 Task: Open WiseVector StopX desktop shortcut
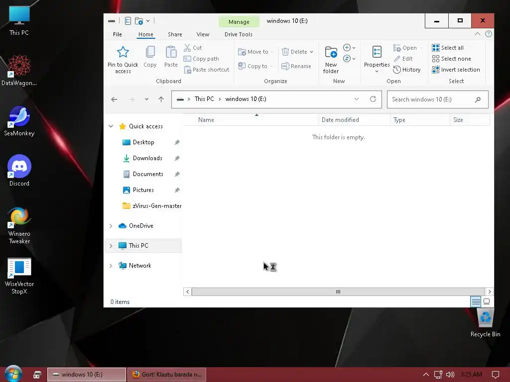click(x=19, y=276)
